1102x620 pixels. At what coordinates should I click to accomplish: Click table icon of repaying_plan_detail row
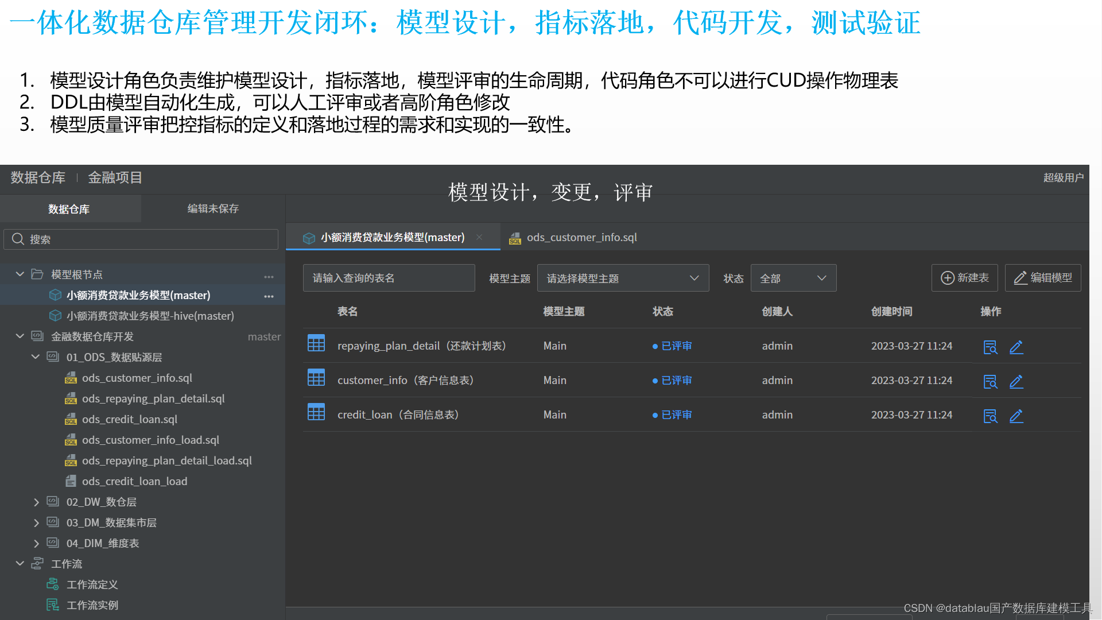(316, 343)
